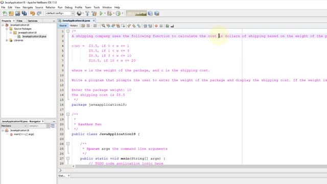327x184 pixels.
Task: Select the Output tab at bottom
Action: (x=62, y=176)
